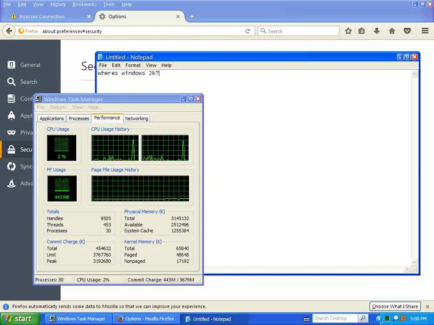Click Physical Memory Total value 3145132

pyautogui.click(x=180, y=218)
